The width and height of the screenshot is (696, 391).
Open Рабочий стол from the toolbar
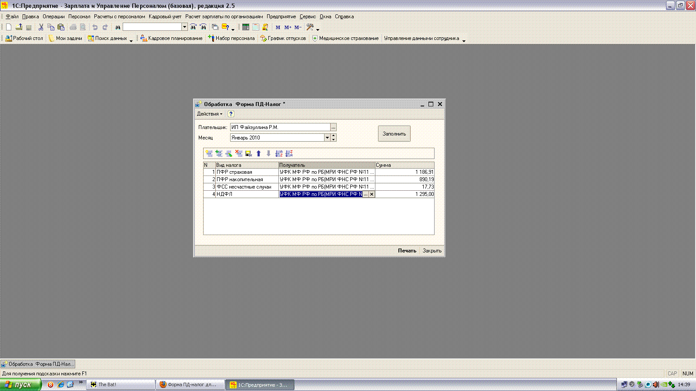[x=24, y=38]
